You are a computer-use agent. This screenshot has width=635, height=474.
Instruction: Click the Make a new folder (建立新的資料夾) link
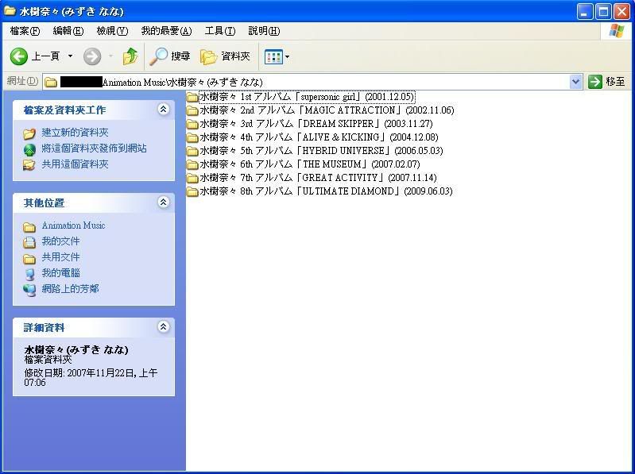click(75, 133)
